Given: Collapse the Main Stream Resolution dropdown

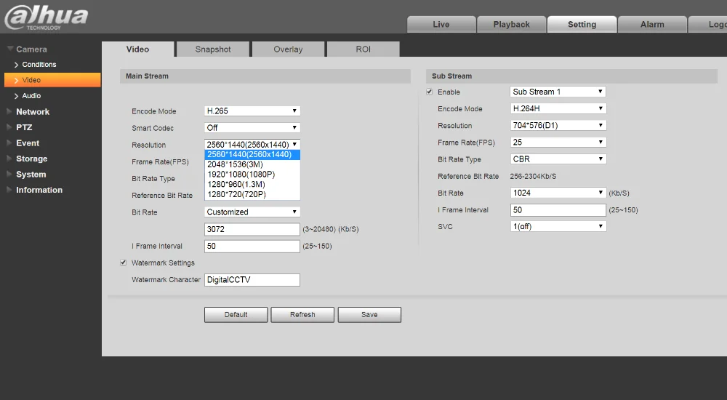Looking at the screenshot, I should (252, 144).
